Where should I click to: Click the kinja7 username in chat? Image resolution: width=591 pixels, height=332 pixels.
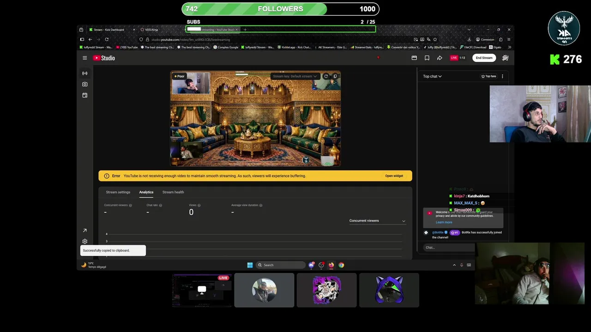pyautogui.click(x=459, y=196)
